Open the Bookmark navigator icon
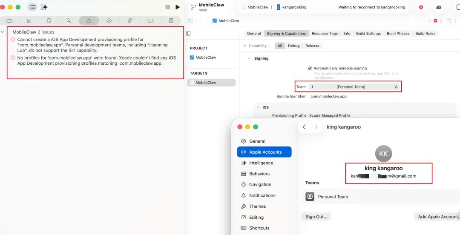The width and height of the screenshot is (460, 235). pos(49,20)
